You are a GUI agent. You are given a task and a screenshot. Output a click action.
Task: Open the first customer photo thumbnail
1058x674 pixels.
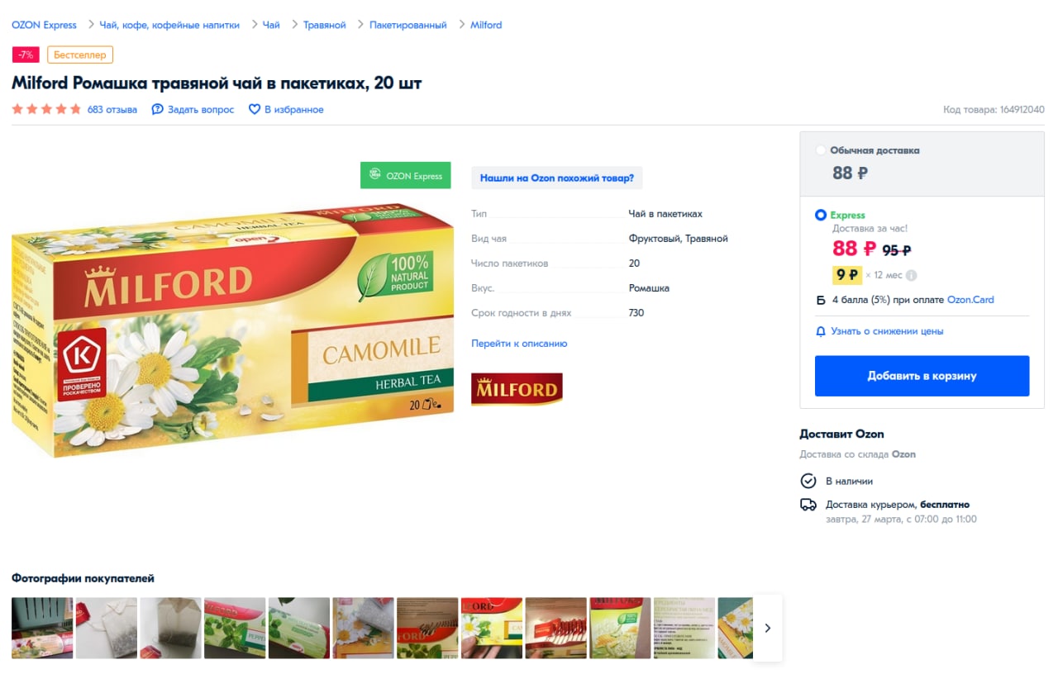pyautogui.click(x=42, y=628)
